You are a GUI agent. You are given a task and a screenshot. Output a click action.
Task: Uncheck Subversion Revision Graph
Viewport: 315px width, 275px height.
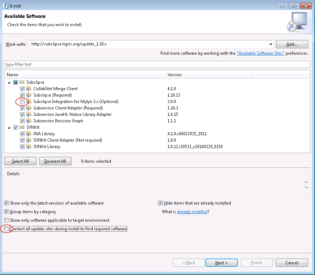point(22,121)
